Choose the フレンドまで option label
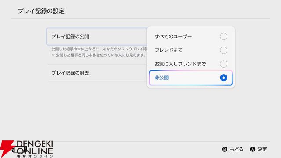 (x=169, y=50)
